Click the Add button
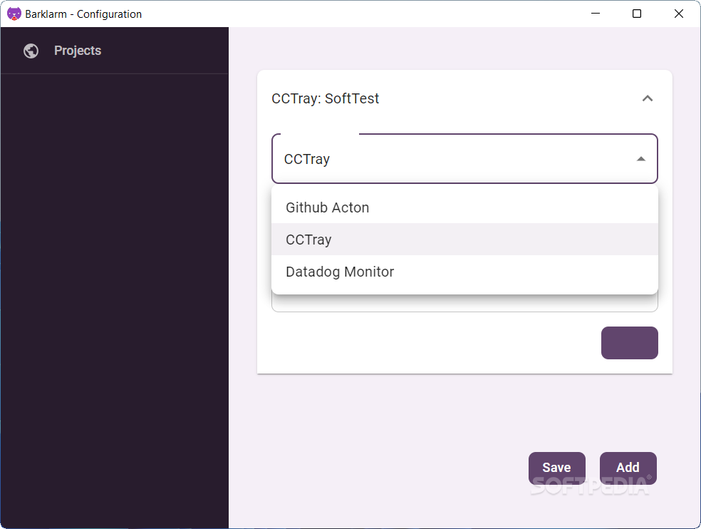 click(628, 468)
